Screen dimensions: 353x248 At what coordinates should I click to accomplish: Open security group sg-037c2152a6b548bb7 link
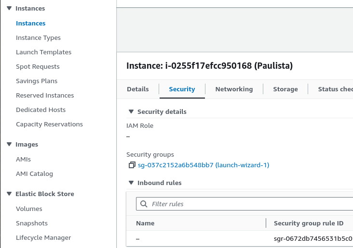click(x=204, y=165)
